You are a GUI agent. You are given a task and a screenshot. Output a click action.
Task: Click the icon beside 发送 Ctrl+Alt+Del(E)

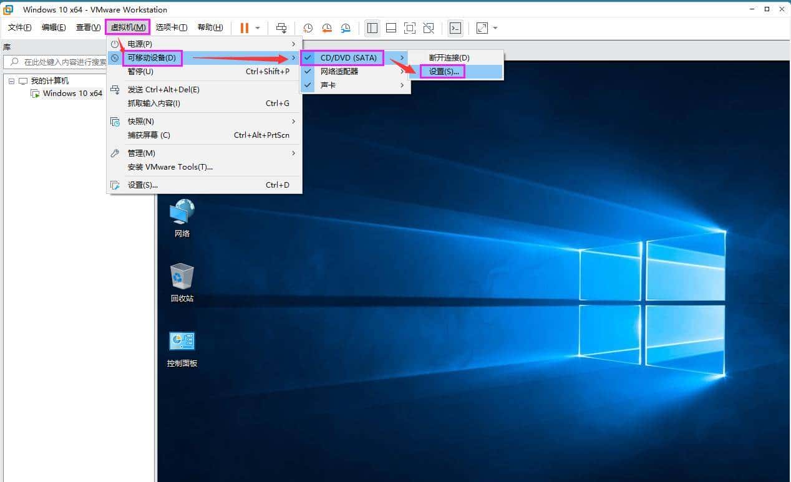tap(115, 90)
